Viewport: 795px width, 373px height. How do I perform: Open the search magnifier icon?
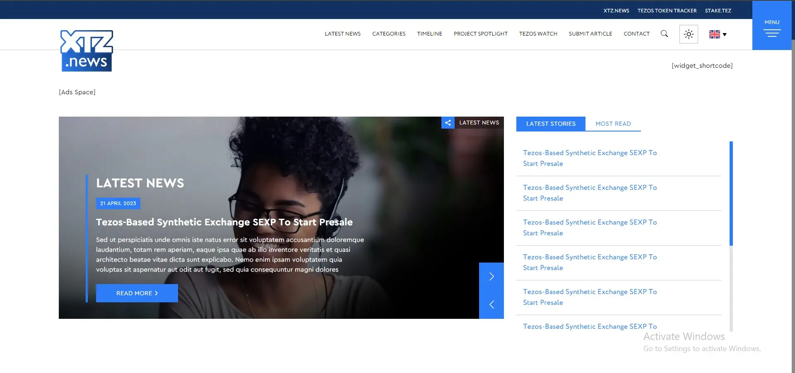tap(664, 34)
